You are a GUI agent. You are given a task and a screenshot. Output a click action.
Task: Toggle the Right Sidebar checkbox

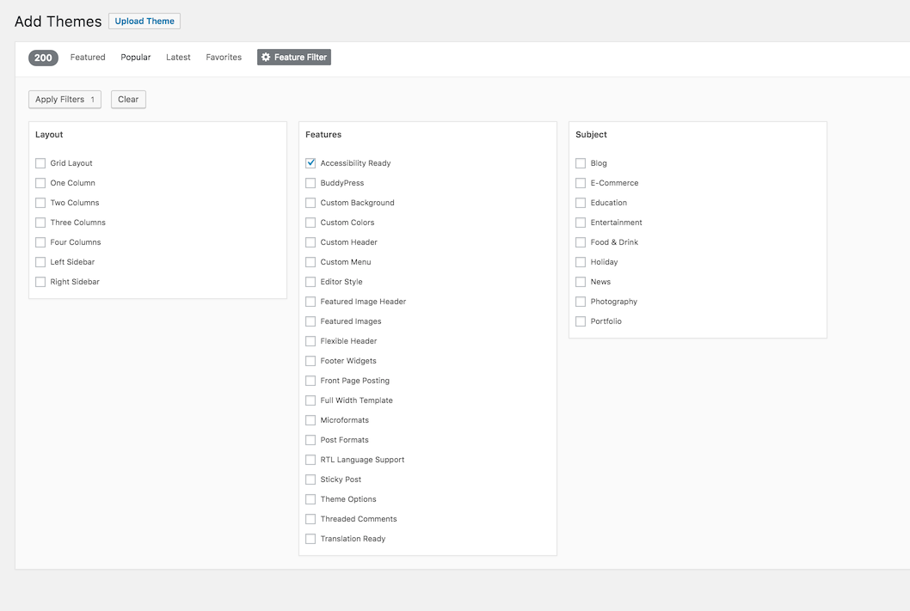40,281
